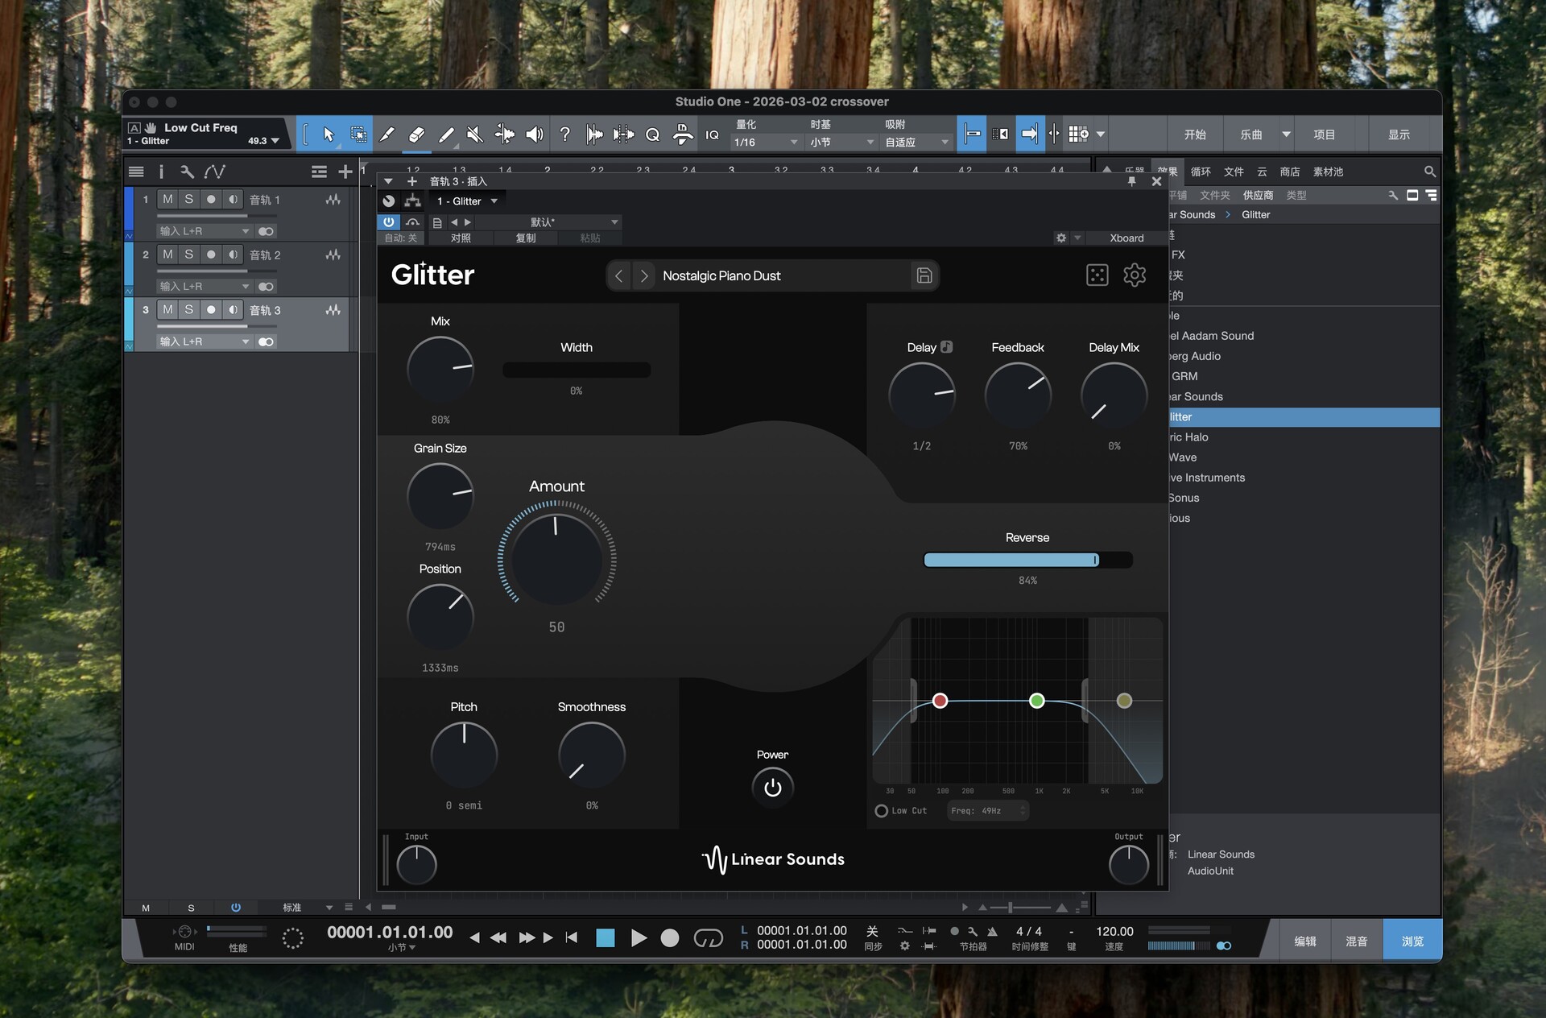Expand the 1 - Glitter device dropdown
The width and height of the screenshot is (1546, 1018).
(494, 201)
